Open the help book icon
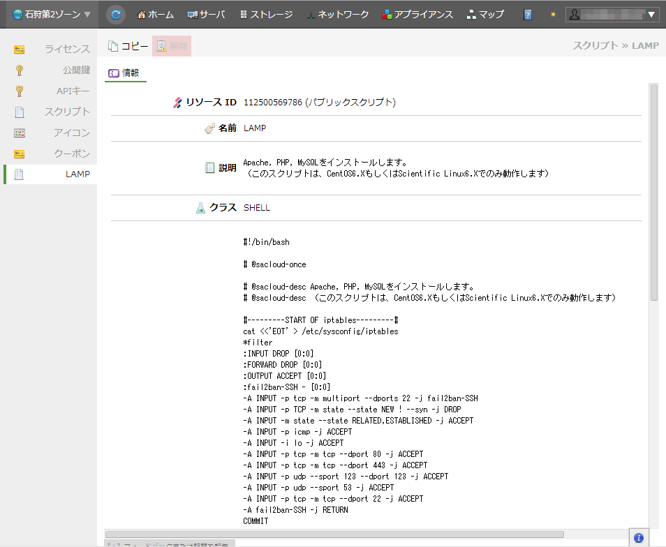Screen dimensions: 666x547 click(528, 15)
